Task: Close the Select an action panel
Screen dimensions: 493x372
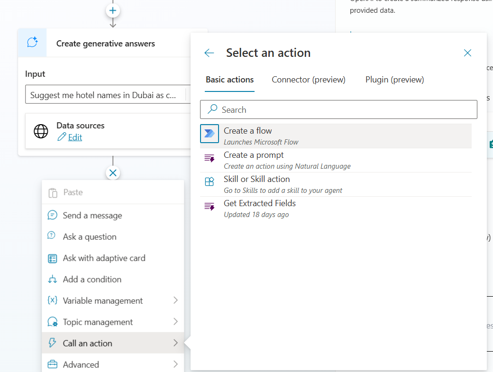Action: click(467, 53)
